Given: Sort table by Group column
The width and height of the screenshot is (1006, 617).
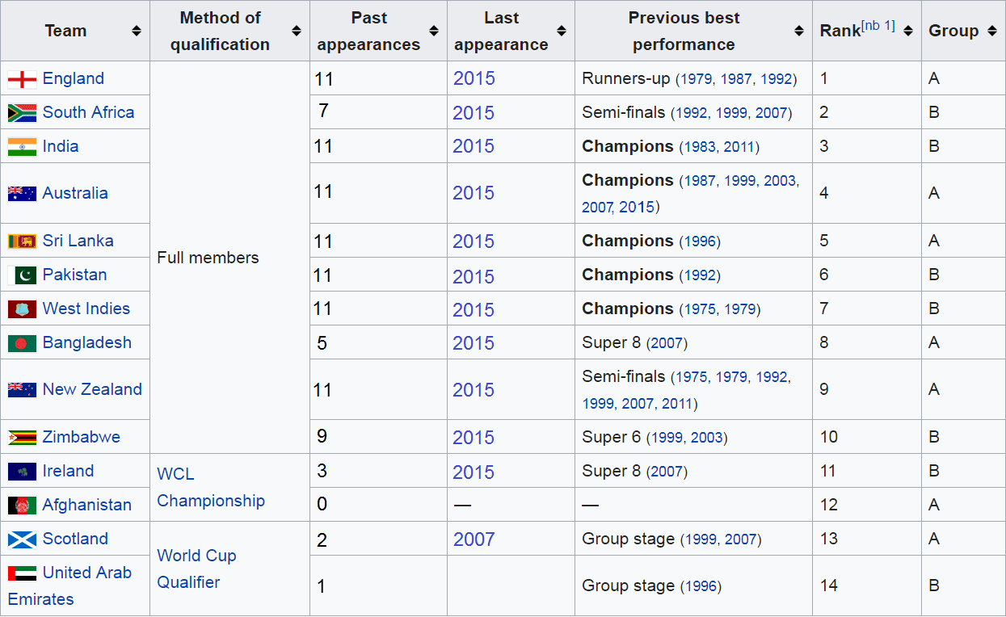Looking at the screenshot, I should [993, 31].
